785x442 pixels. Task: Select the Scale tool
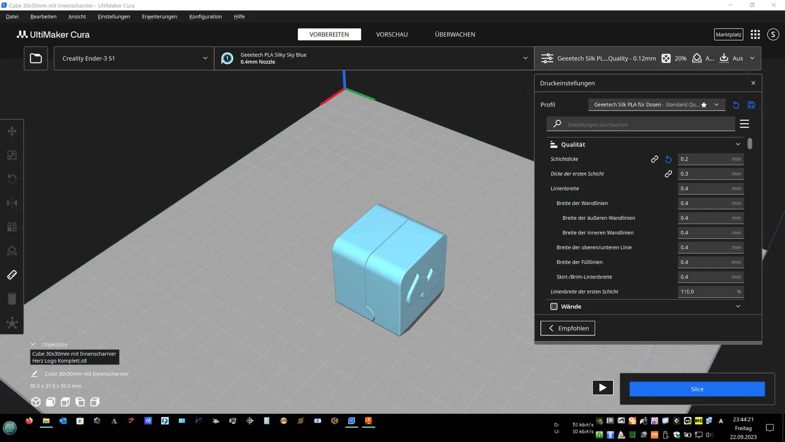[x=12, y=155]
